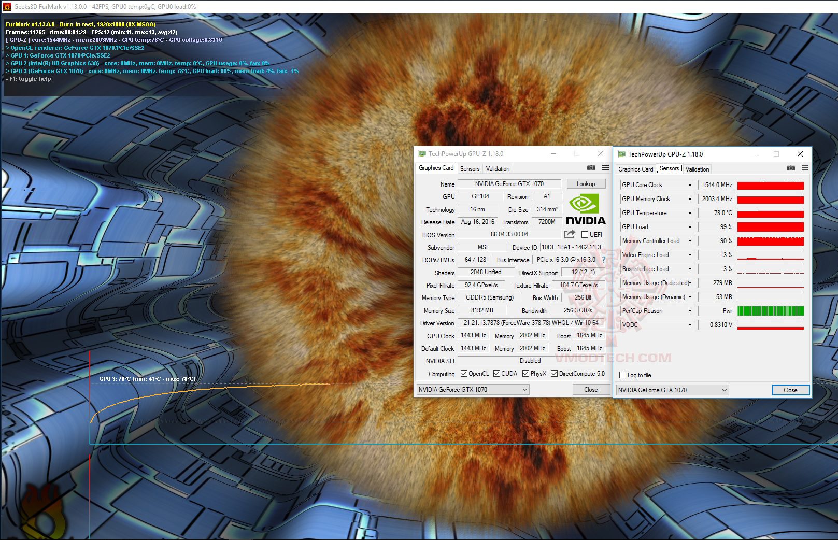Click the GPU Core Clock value 1544.0 MHz

coord(716,185)
